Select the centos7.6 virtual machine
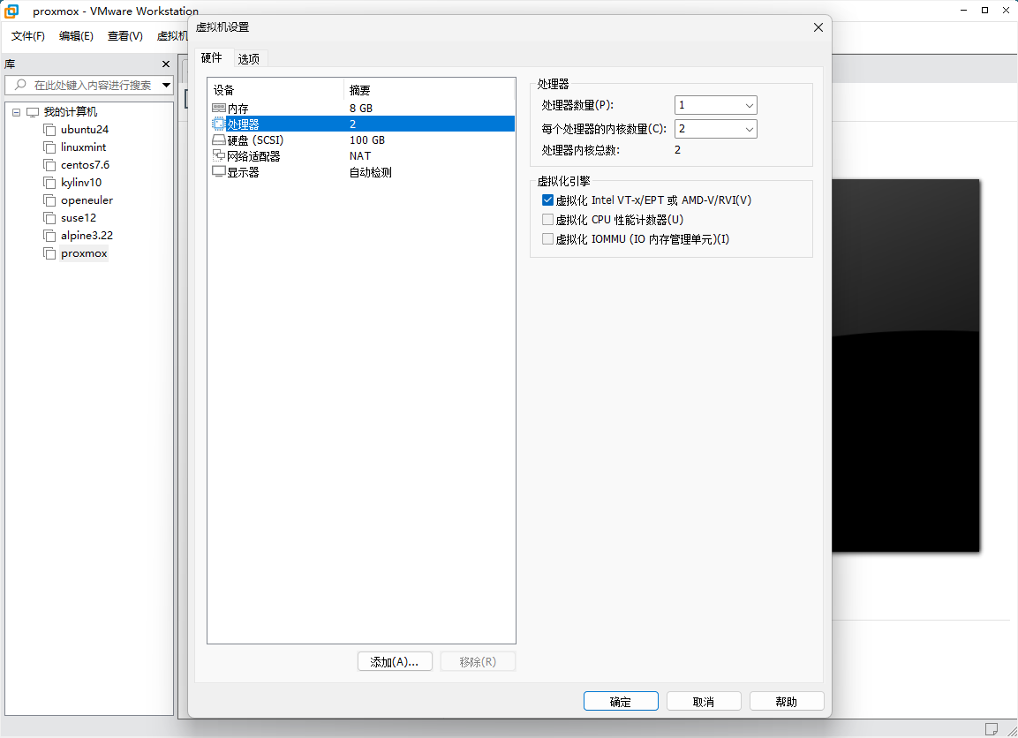The height and width of the screenshot is (738, 1018). 85,165
